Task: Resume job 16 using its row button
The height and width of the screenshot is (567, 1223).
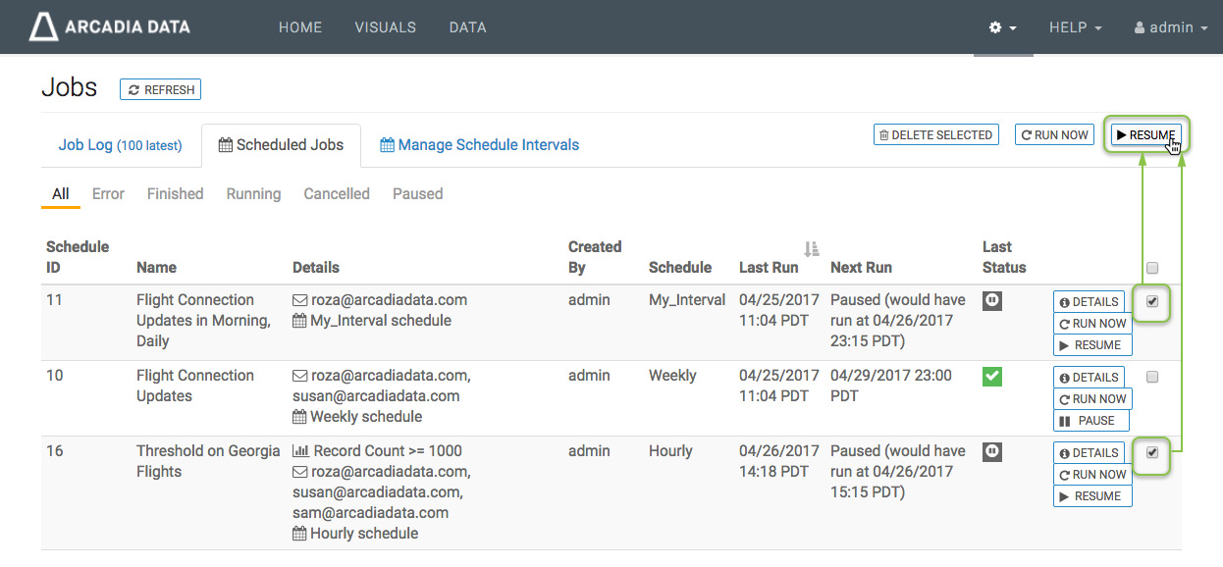Action: (x=1091, y=496)
